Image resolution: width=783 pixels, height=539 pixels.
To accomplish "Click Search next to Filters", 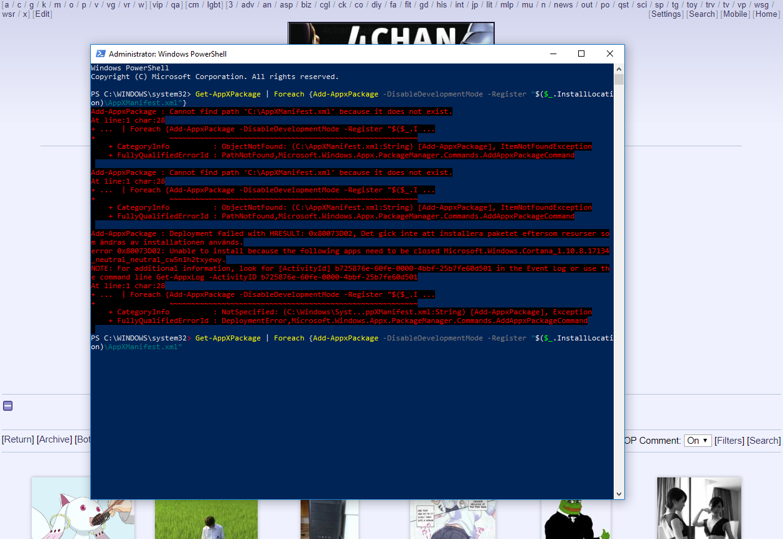I will (764, 441).
